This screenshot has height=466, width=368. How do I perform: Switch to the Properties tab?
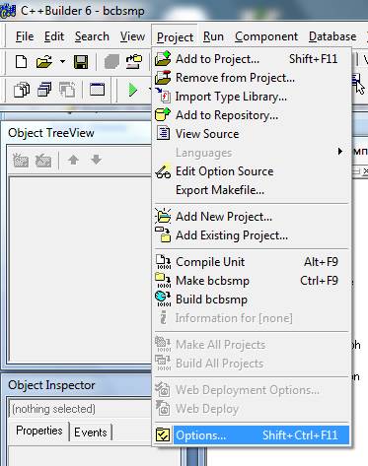(x=39, y=431)
